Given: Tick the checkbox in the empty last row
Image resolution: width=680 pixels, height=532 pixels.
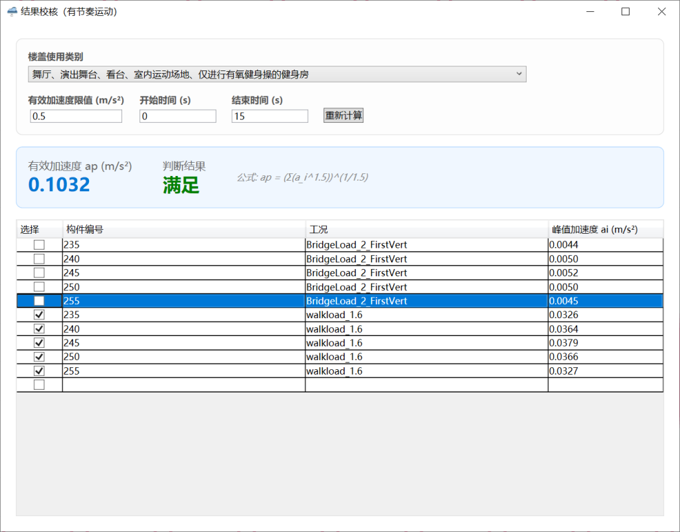Looking at the screenshot, I should coord(39,385).
